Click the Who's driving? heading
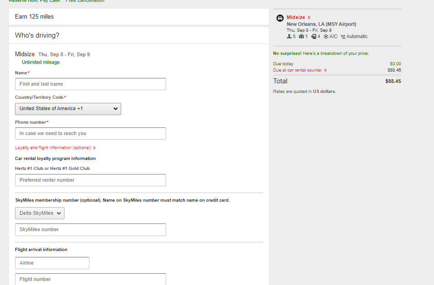 click(37, 35)
